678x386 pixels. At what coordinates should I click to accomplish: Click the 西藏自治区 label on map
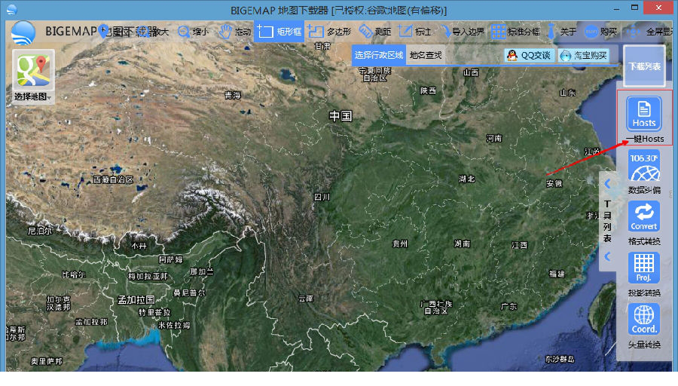(x=113, y=179)
